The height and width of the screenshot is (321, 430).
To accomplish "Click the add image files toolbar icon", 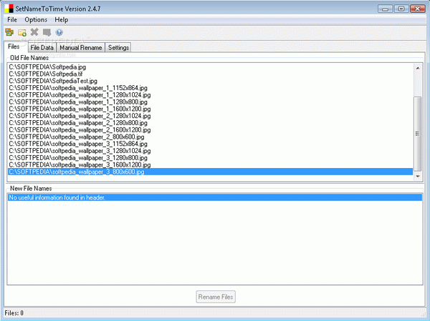I will coord(9,32).
